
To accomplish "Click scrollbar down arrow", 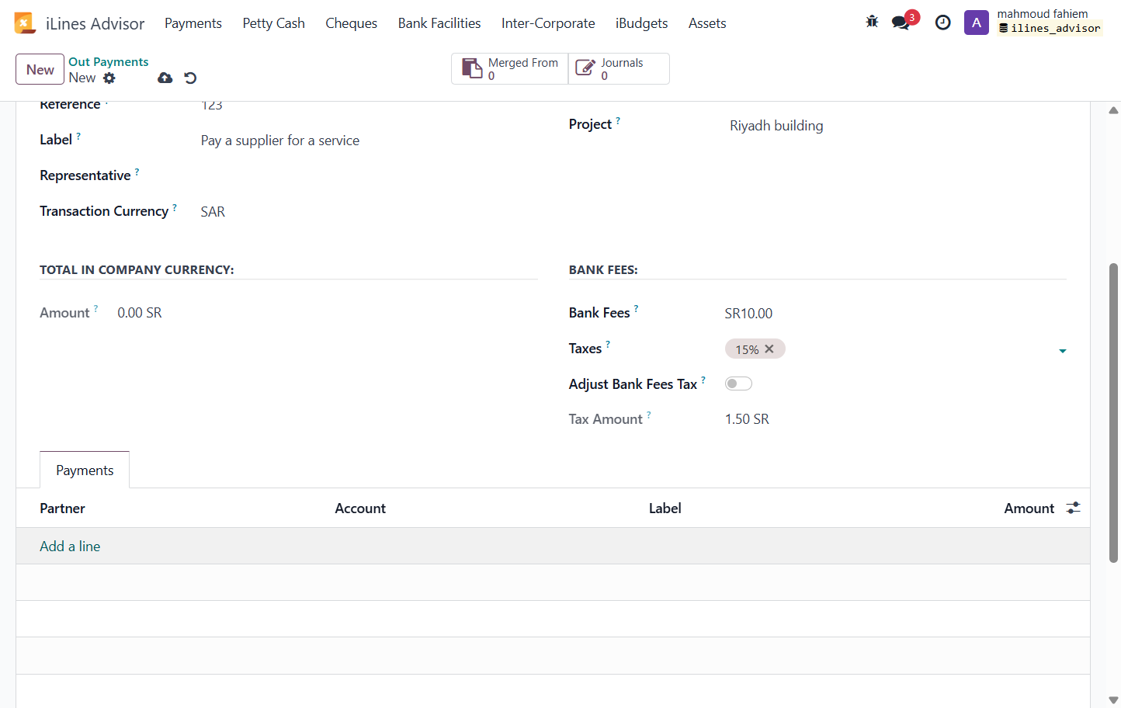I will [1113, 699].
